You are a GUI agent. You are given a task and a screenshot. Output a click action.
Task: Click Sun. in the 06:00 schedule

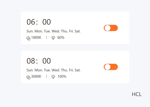pos(30,31)
